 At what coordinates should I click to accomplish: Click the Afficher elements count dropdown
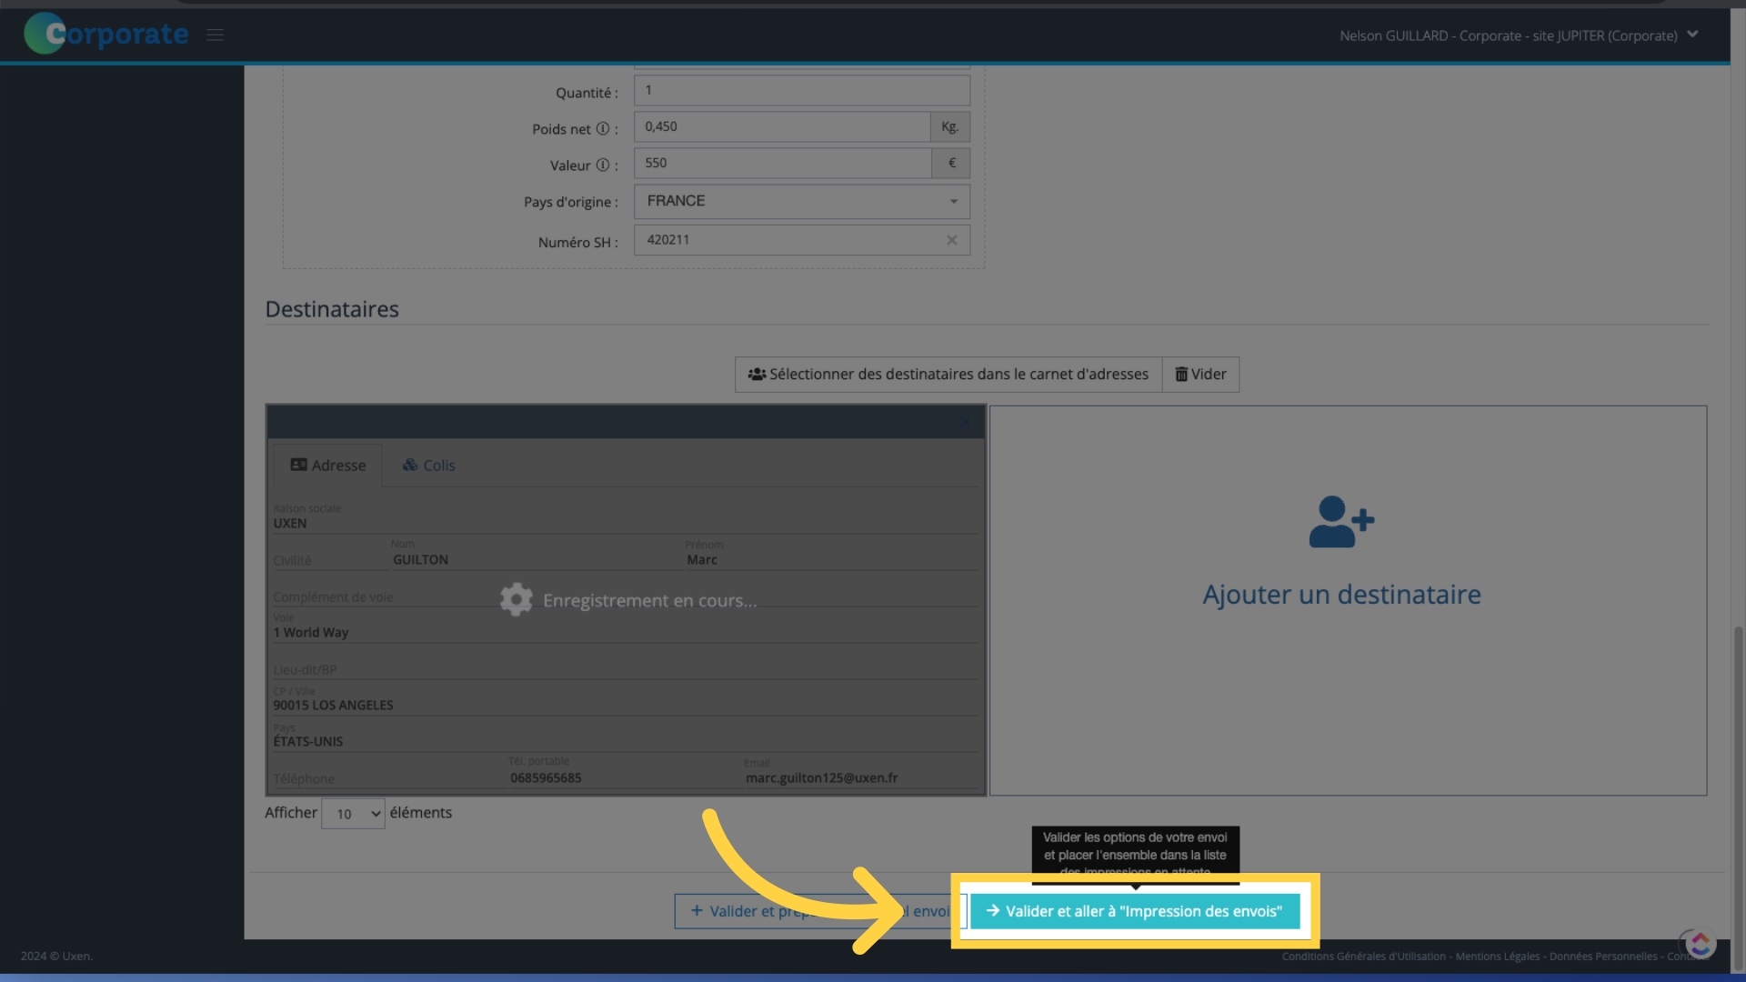click(353, 813)
